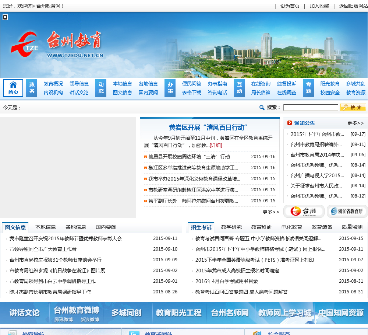This screenshot has height=335, width=368.
Task: Click the 动态 blue category block
Action: click(101, 88)
